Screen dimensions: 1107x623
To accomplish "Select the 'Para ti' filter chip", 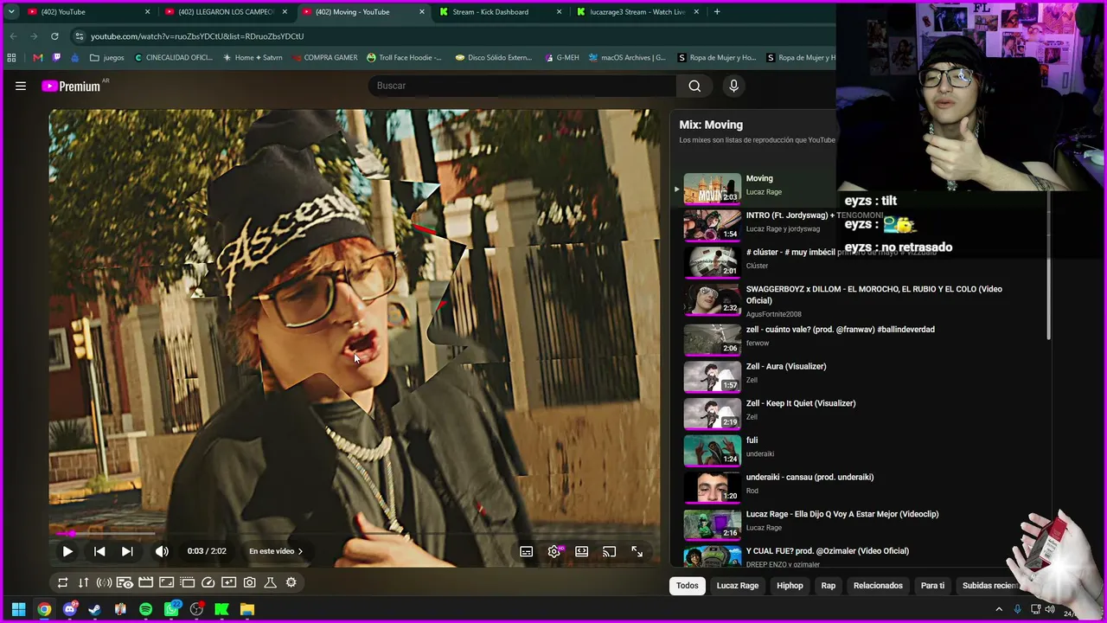I will [x=932, y=586].
